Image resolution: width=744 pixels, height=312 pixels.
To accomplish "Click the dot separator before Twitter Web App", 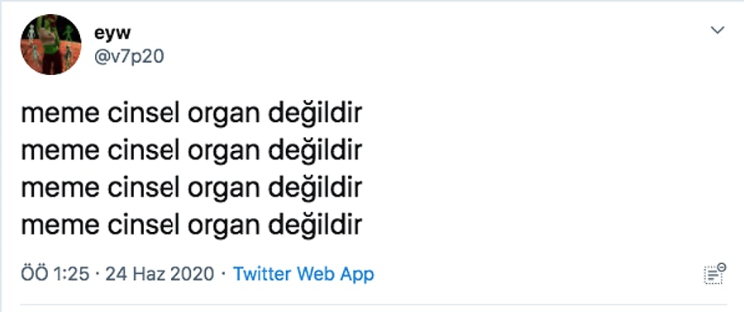I will (223, 274).
